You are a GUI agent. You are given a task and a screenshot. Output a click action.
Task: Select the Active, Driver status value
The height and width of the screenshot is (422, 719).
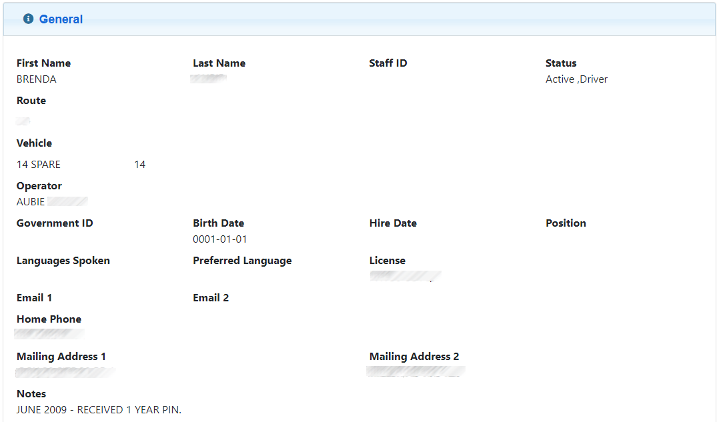tap(576, 79)
